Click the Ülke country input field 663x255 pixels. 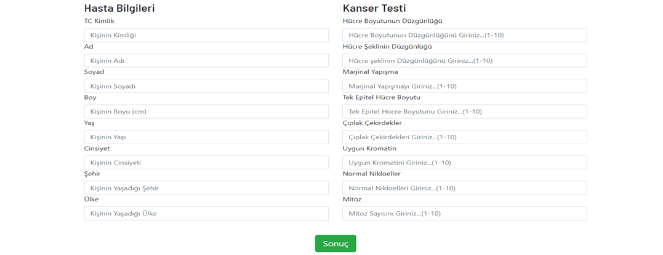(x=206, y=213)
